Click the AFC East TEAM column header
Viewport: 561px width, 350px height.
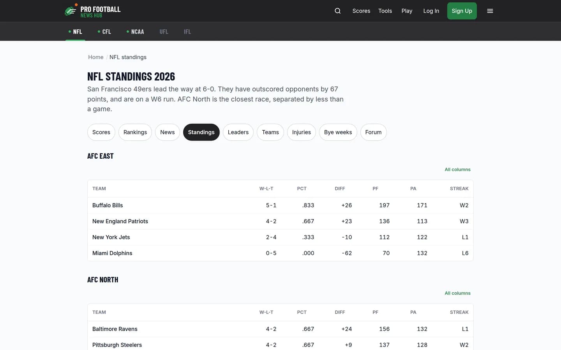(x=99, y=189)
